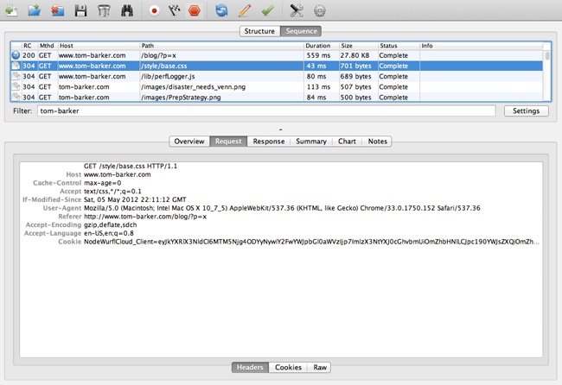Sort by the Mthd column header
The image size is (562, 385).
coord(47,46)
